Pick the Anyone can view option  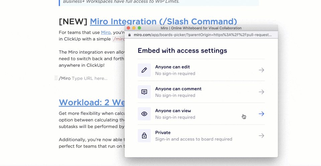pyautogui.click(x=201, y=114)
